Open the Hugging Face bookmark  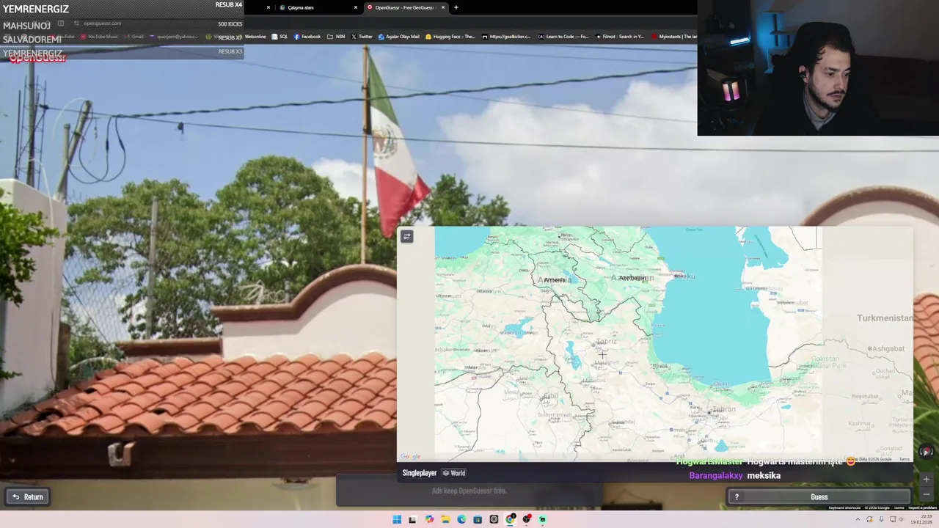click(x=450, y=37)
